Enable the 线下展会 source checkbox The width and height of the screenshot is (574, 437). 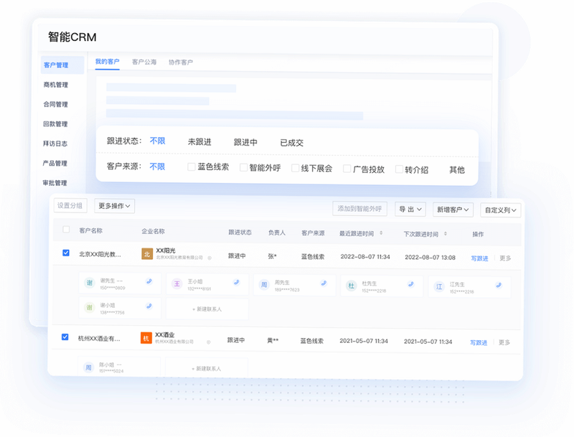pyautogui.click(x=295, y=168)
